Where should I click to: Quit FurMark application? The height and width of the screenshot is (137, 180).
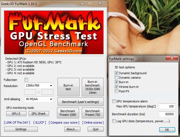pyautogui.click(x=96, y=129)
